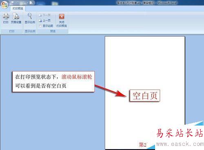This screenshot has width=204, height=150.
Task: Click the 打印 group label at ribbon bottom
Action: point(12,31)
